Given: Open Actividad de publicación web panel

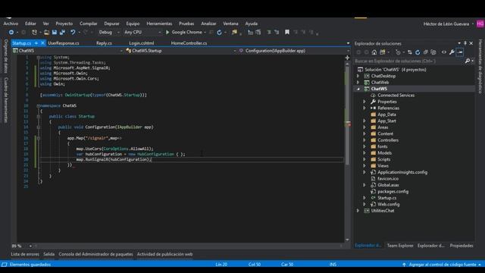Looking at the screenshot, I should coord(164,254).
